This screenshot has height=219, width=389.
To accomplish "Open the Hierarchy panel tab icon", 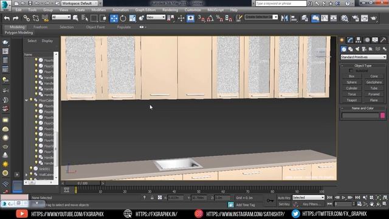I will [x=358, y=40].
